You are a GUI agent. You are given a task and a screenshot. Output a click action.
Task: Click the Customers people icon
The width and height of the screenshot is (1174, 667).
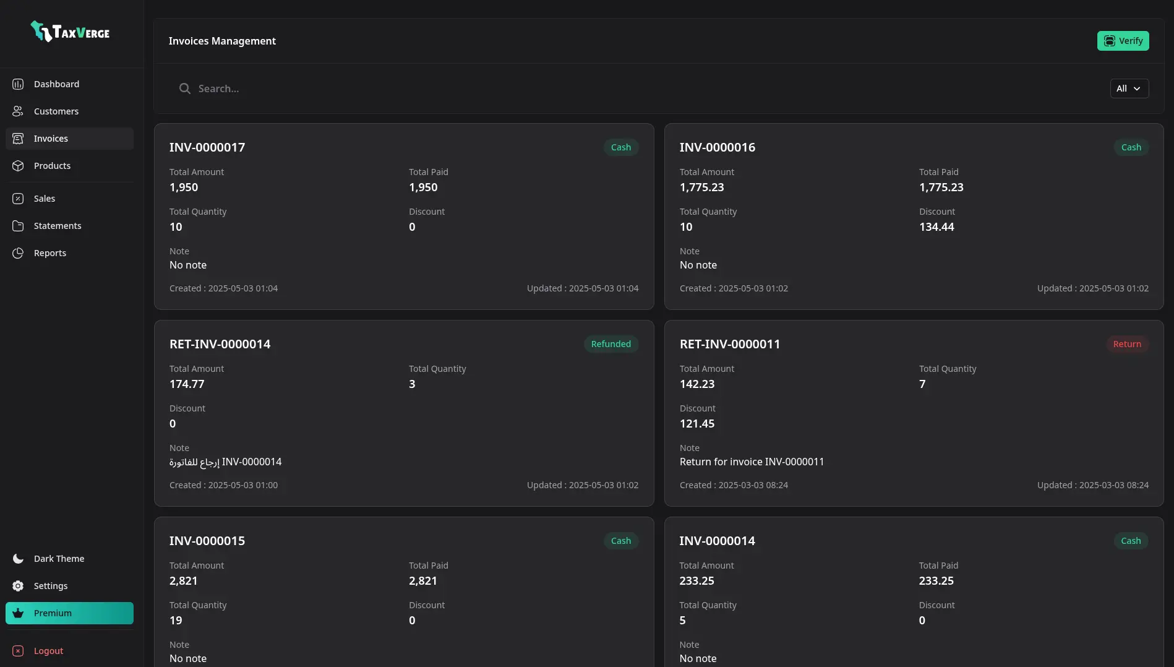[17, 111]
